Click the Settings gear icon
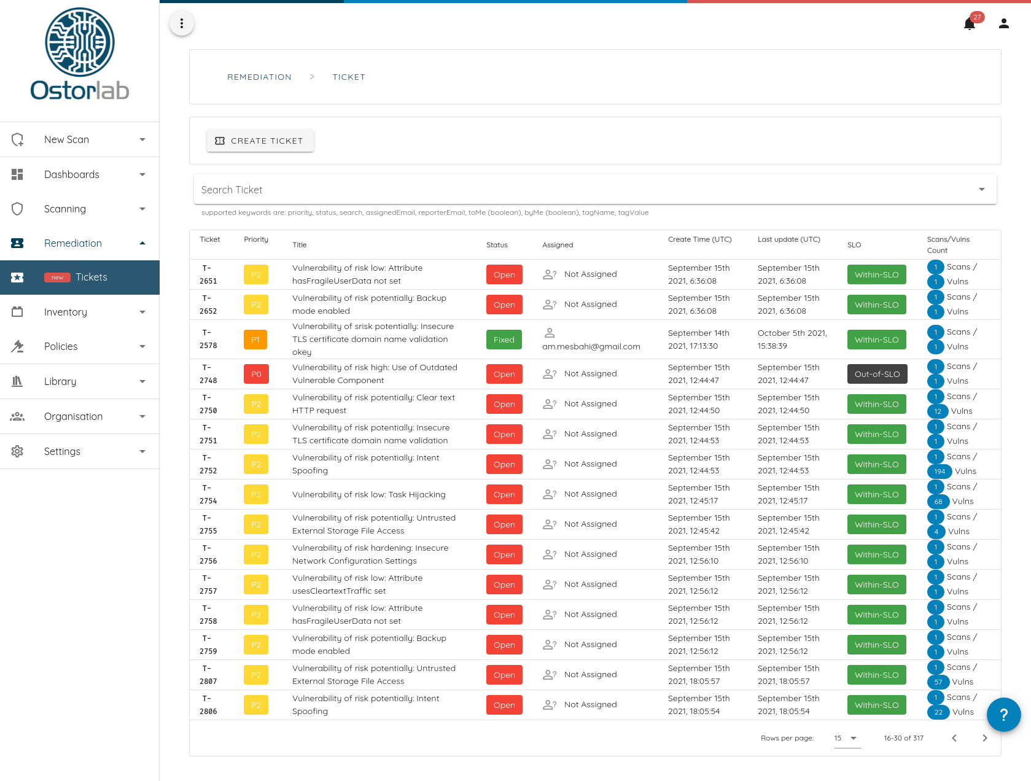Viewport: 1031px width, 781px height. point(17,451)
